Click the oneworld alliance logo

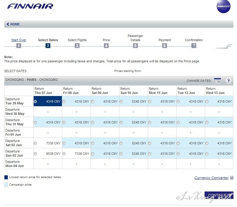tap(223, 6)
